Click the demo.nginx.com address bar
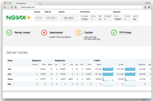The height and width of the screenshot is (101, 153). (x=80, y=7)
